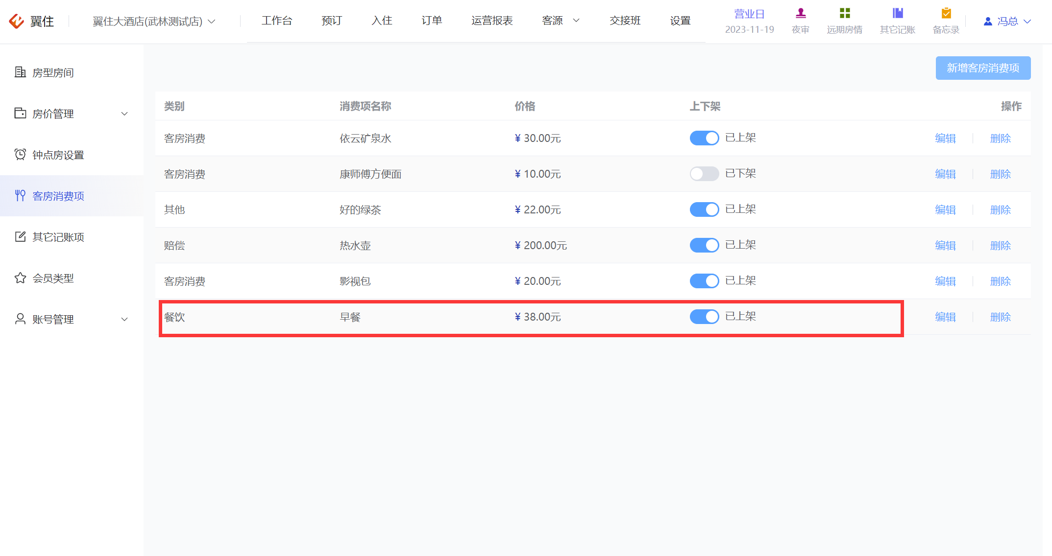Toggle off the 依云矿泉水 shelf switch
1052x556 pixels.
coord(704,138)
